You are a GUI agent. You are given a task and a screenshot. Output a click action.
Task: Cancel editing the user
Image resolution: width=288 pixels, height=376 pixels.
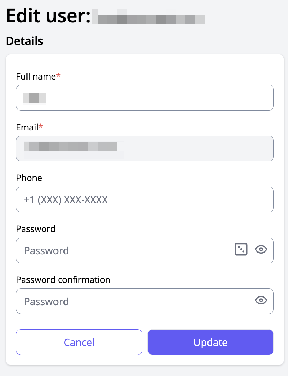[x=79, y=342]
